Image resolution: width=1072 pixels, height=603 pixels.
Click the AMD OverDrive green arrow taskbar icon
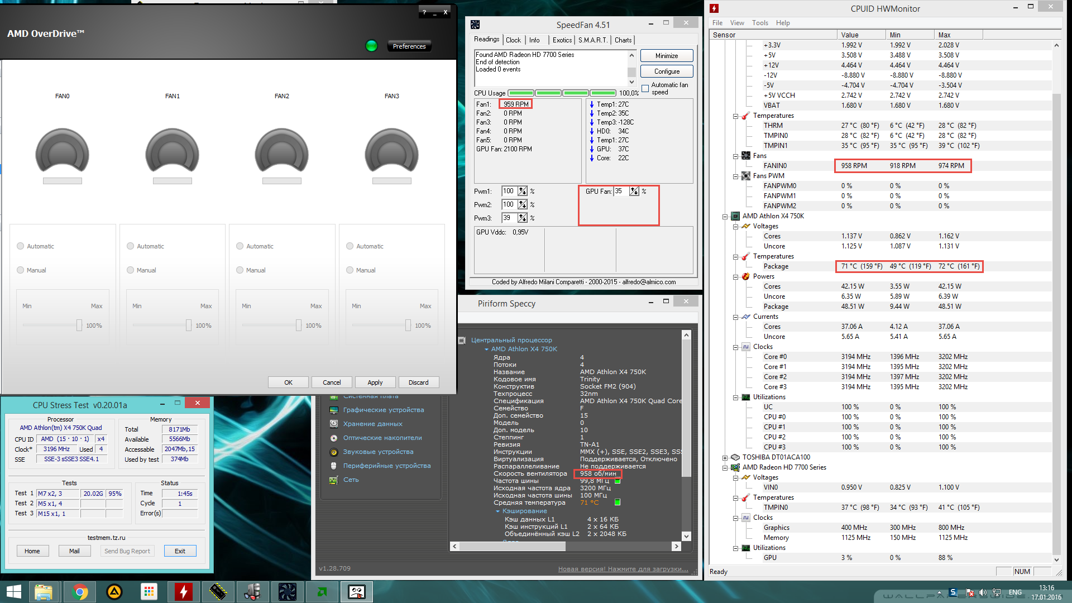point(322,592)
